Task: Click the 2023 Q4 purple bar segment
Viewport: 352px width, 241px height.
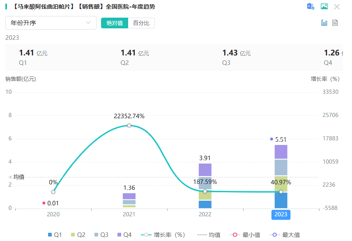Action: coord(281,152)
